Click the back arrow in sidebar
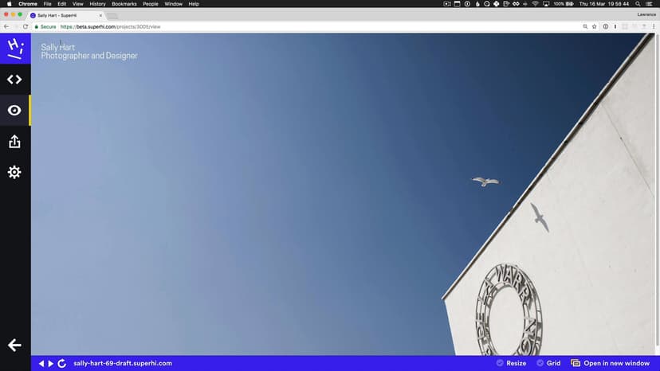The height and width of the screenshot is (371, 660). click(14, 345)
